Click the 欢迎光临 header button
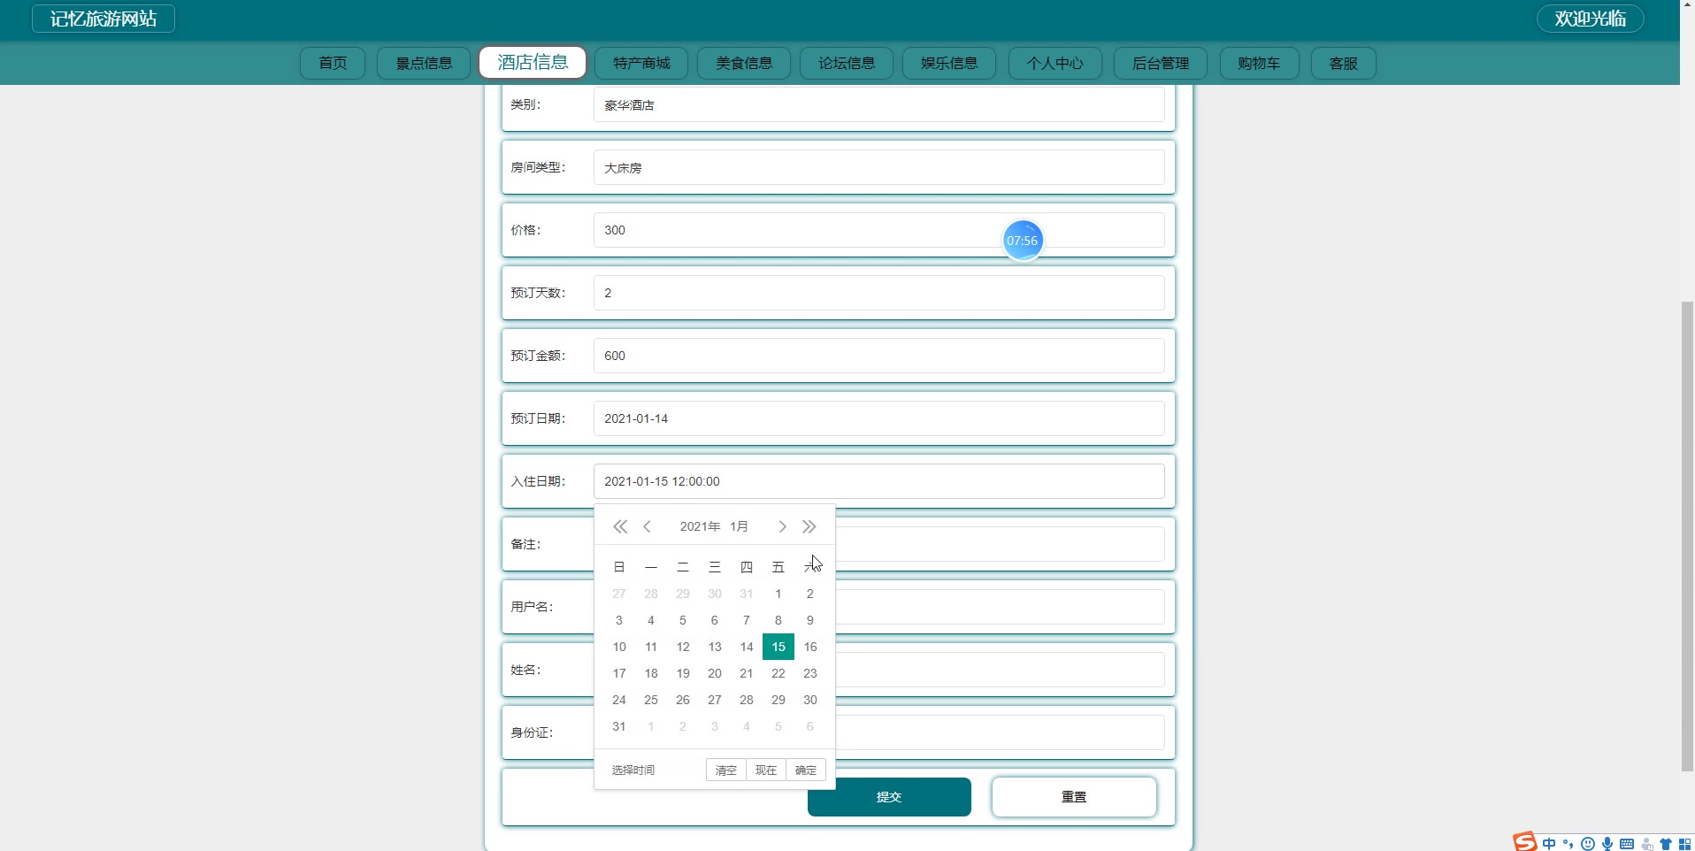 click(x=1590, y=19)
